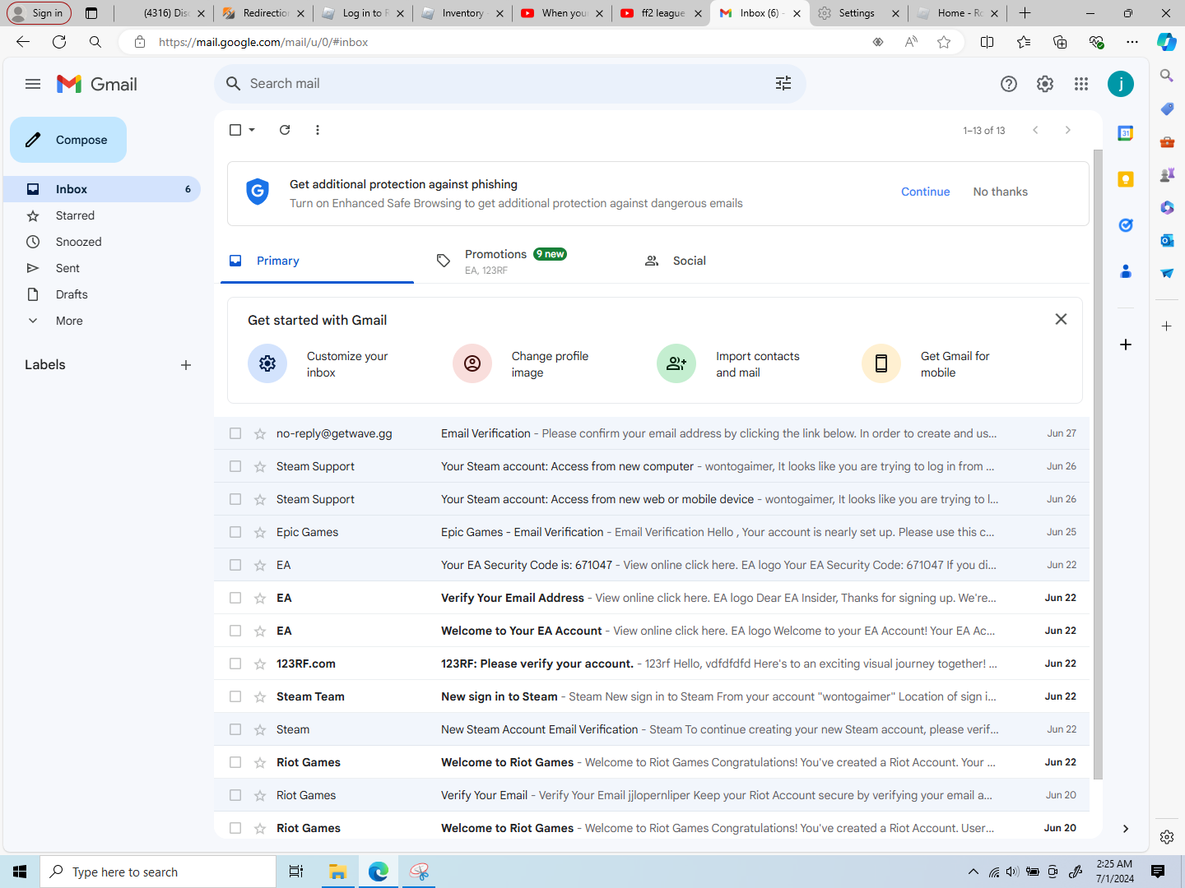
Task: Open the Windows Start menu
Action: pyautogui.click(x=20, y=872)
